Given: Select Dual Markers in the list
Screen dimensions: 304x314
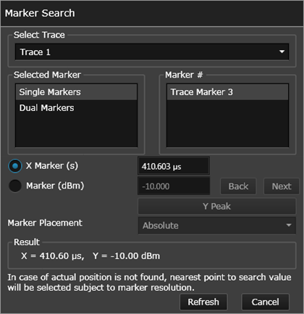Looking at the screenshot, I should coord(76,108).
